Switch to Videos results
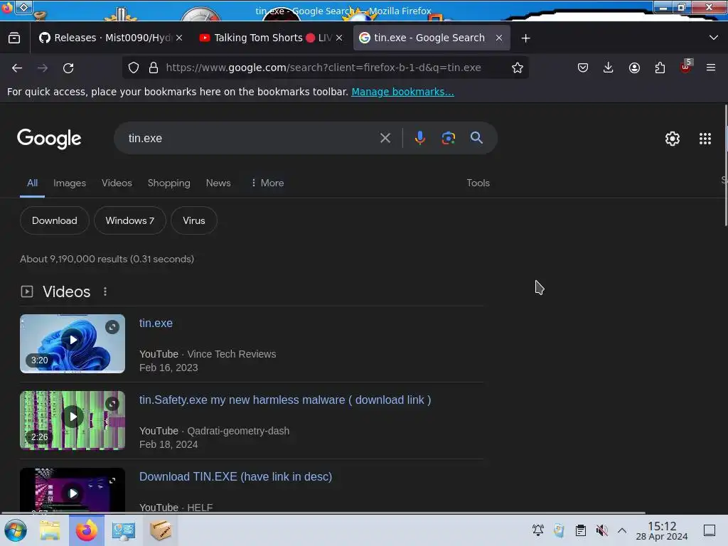Image resolution: width=728 pixels, height=546 pixels. (117, 183)
